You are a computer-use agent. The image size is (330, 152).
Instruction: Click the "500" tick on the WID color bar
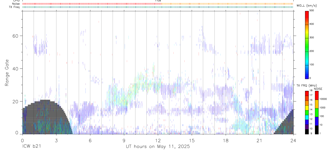(312, 10)
